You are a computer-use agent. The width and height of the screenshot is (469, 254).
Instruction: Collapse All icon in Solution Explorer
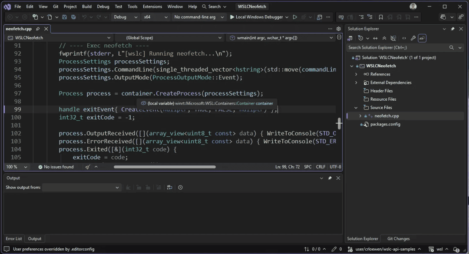(384, 38)
